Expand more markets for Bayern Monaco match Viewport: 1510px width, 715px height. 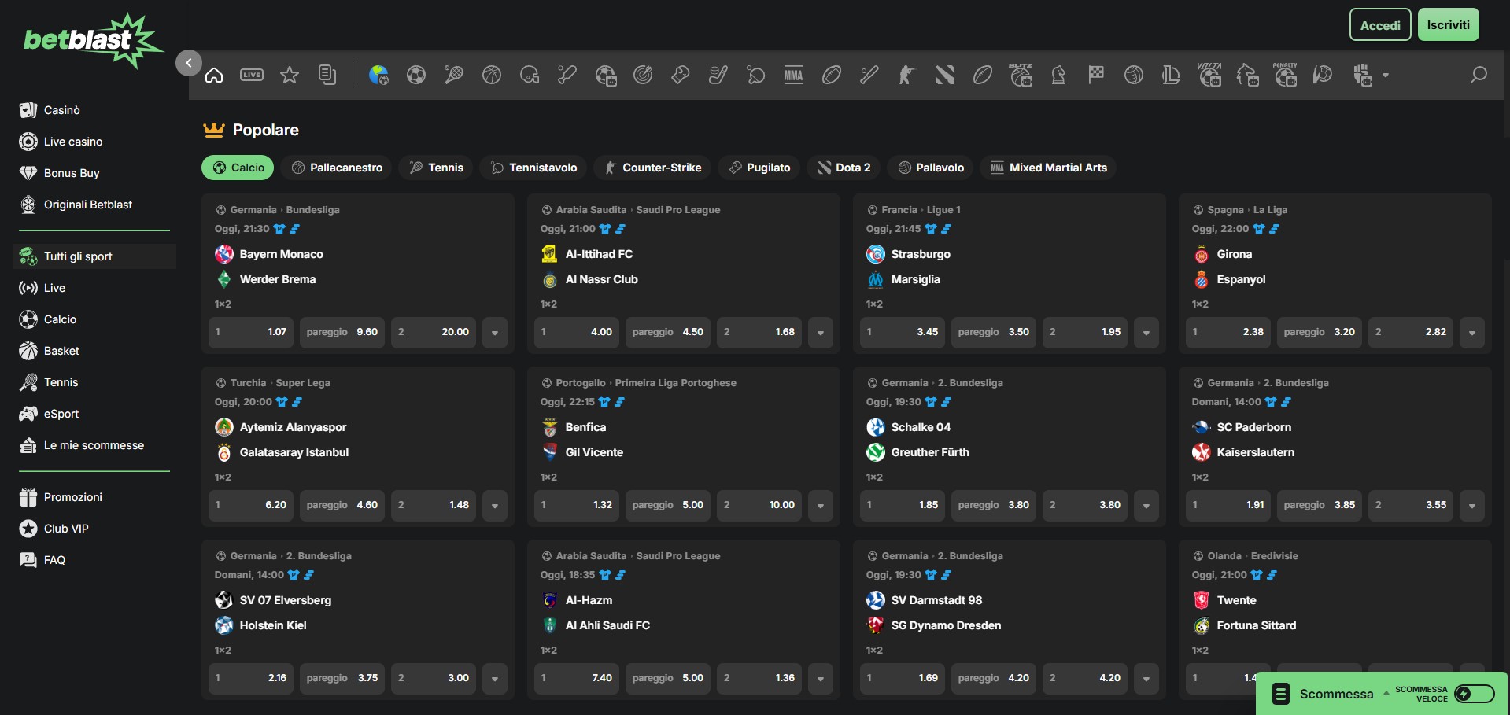click(x=495, y=333)
